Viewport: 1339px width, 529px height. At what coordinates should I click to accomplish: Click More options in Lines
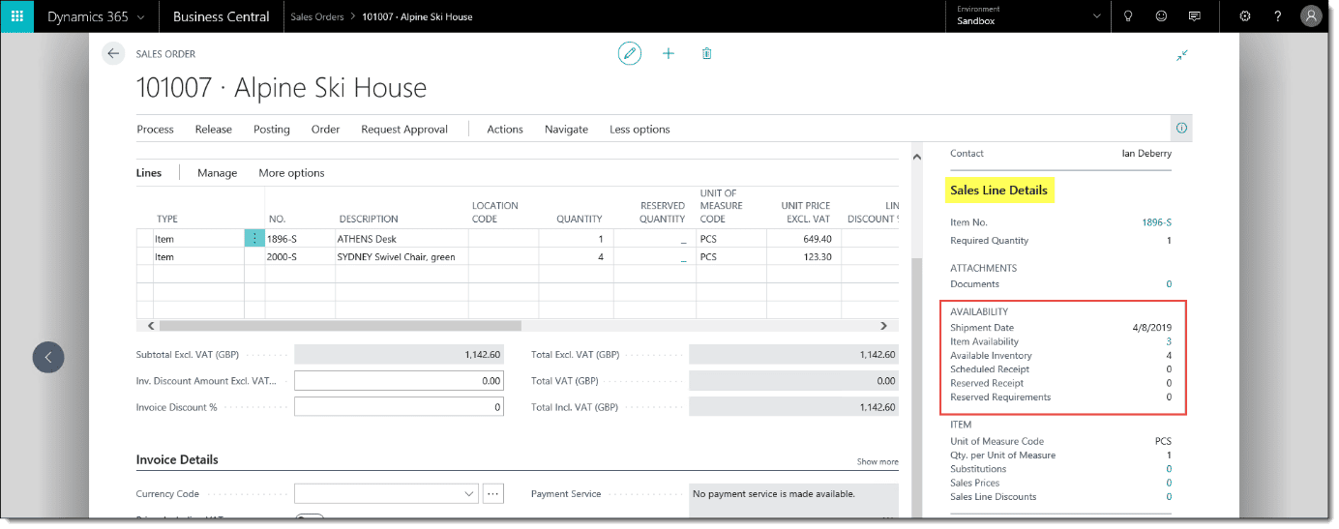(x=291, y=172)
